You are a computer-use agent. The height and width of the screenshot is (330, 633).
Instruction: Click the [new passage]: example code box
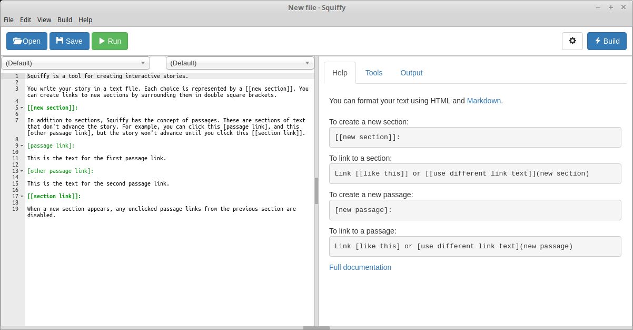pos(475,210)
